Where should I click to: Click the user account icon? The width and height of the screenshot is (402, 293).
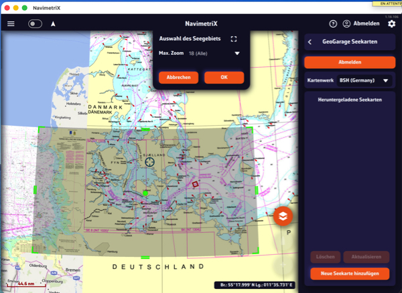346,24
